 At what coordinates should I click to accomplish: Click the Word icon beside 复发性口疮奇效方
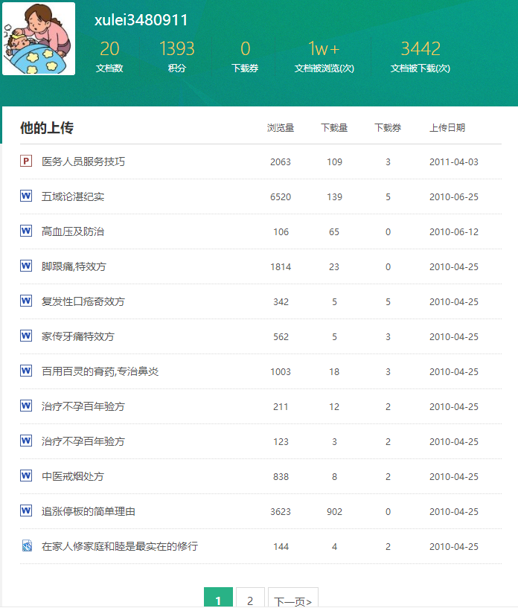[26, 301]
